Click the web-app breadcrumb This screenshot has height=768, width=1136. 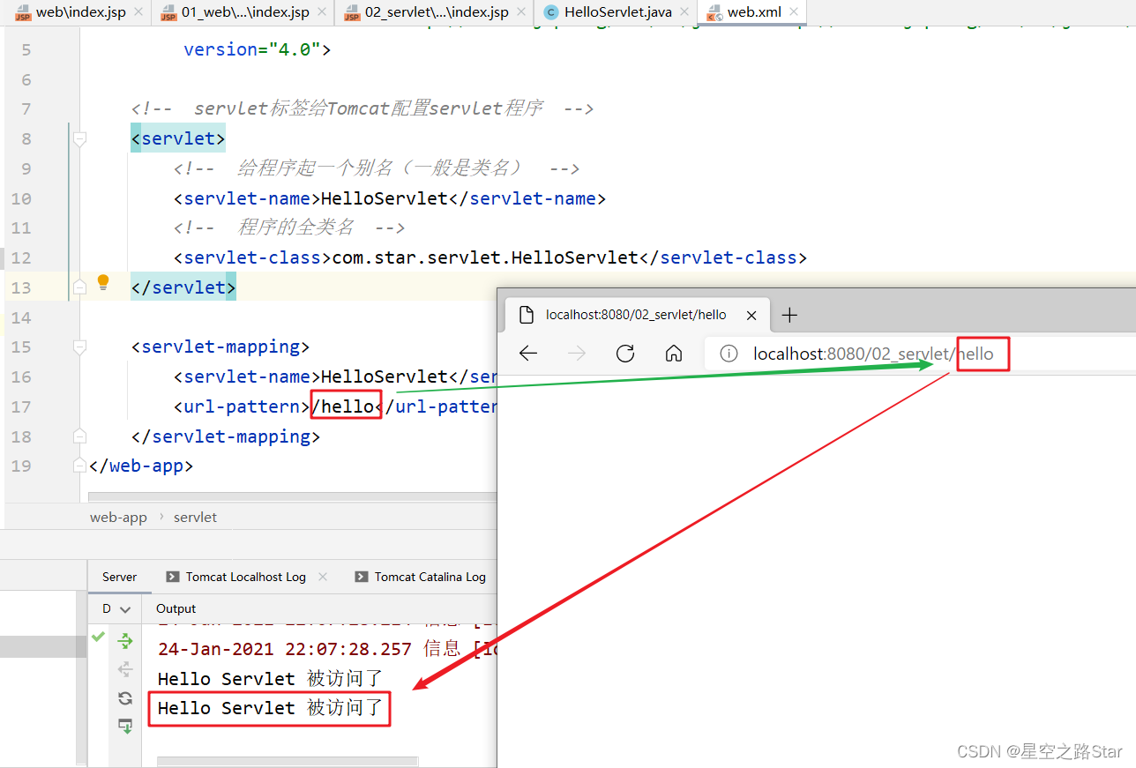tap(118, 518)
